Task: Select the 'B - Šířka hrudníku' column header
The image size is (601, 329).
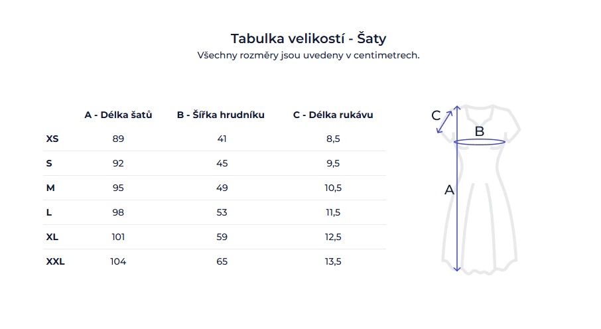Action: 221,115
